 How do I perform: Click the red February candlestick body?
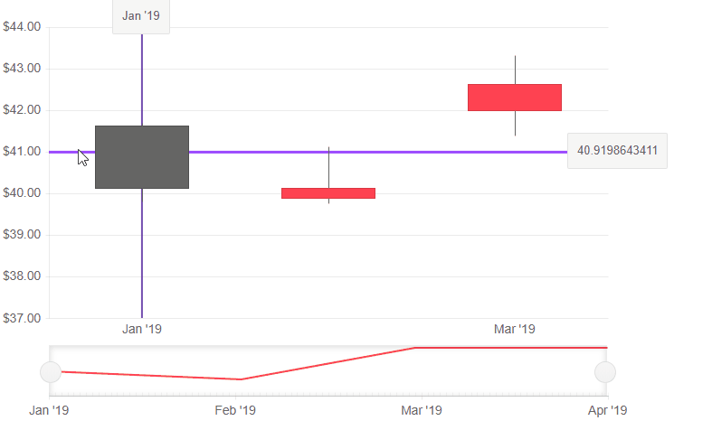(x=328, y=193)
